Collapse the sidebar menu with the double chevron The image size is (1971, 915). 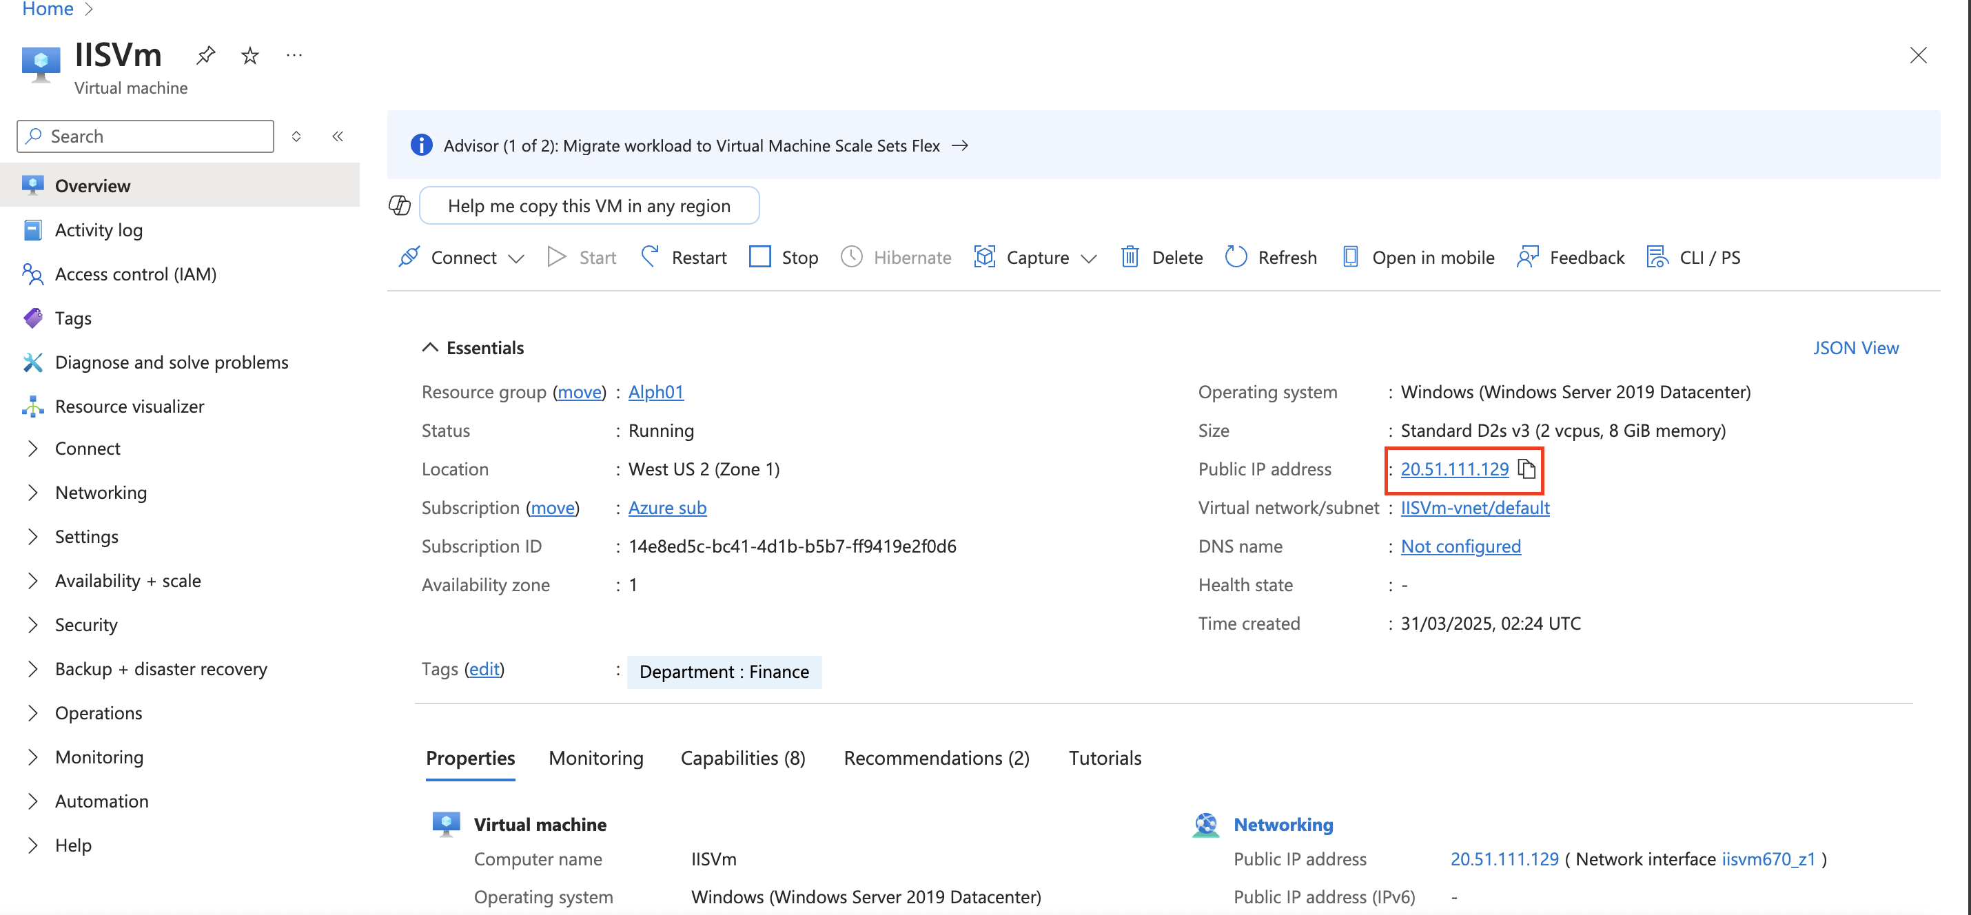coord(338,136)
